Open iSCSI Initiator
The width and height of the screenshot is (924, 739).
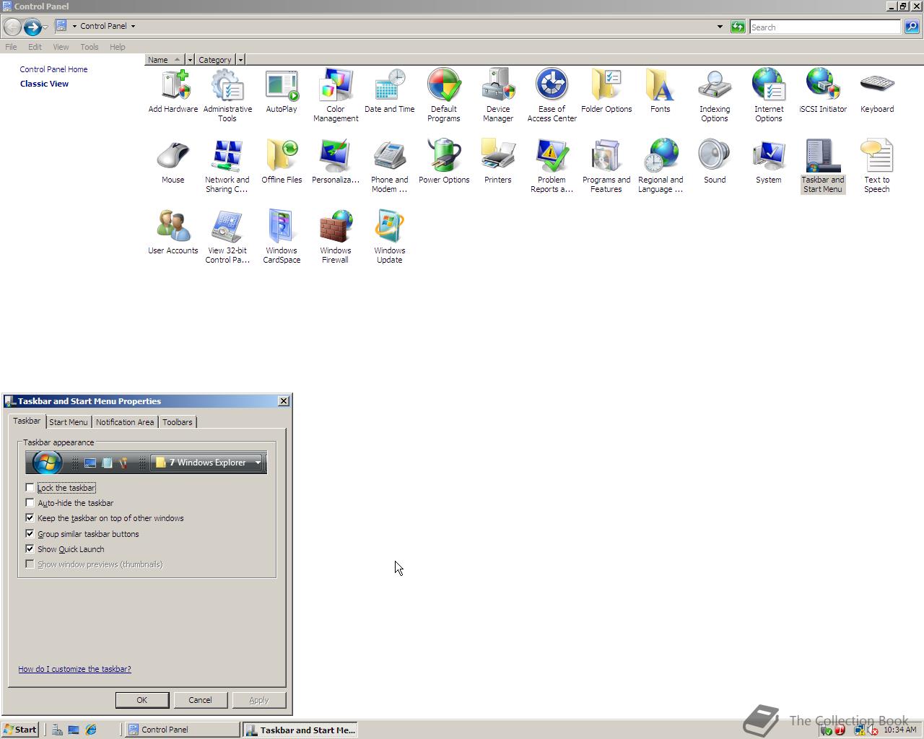coord(823,92)
